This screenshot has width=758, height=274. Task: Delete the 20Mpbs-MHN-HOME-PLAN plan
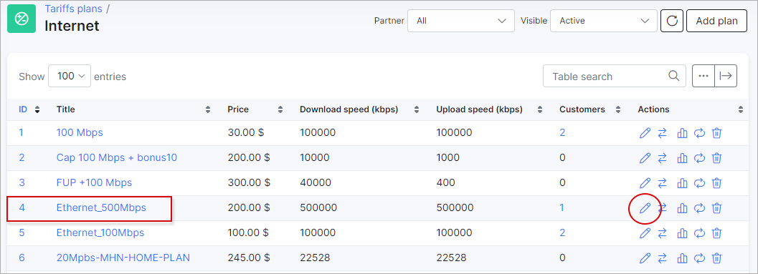click(717, 258)
